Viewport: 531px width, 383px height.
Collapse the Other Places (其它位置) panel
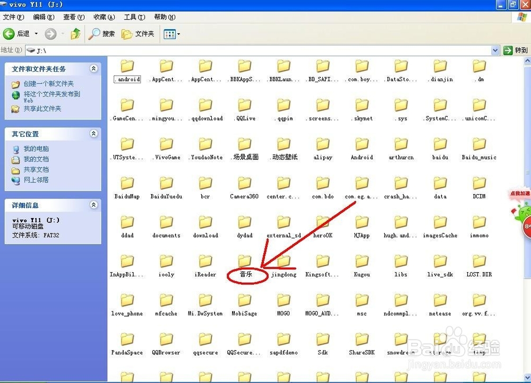click(x=94, y=134)
